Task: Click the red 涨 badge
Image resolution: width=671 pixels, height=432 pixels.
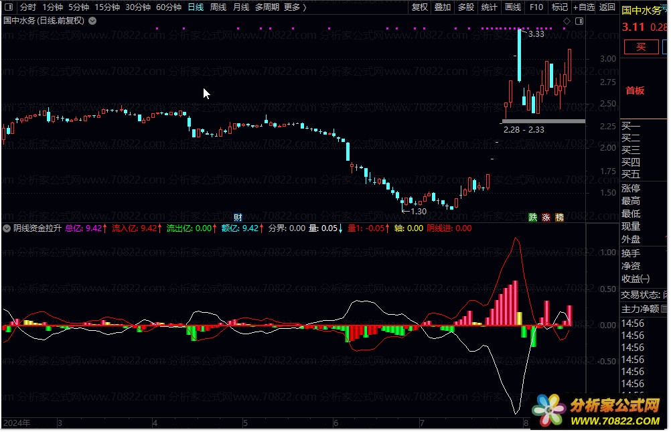Action: 546,218
